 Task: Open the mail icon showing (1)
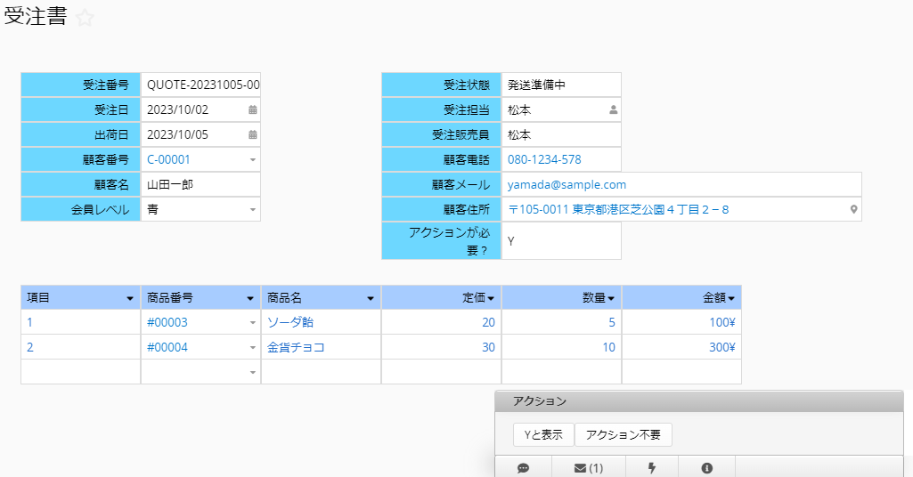pyautogui.click(x=589, y=468)
